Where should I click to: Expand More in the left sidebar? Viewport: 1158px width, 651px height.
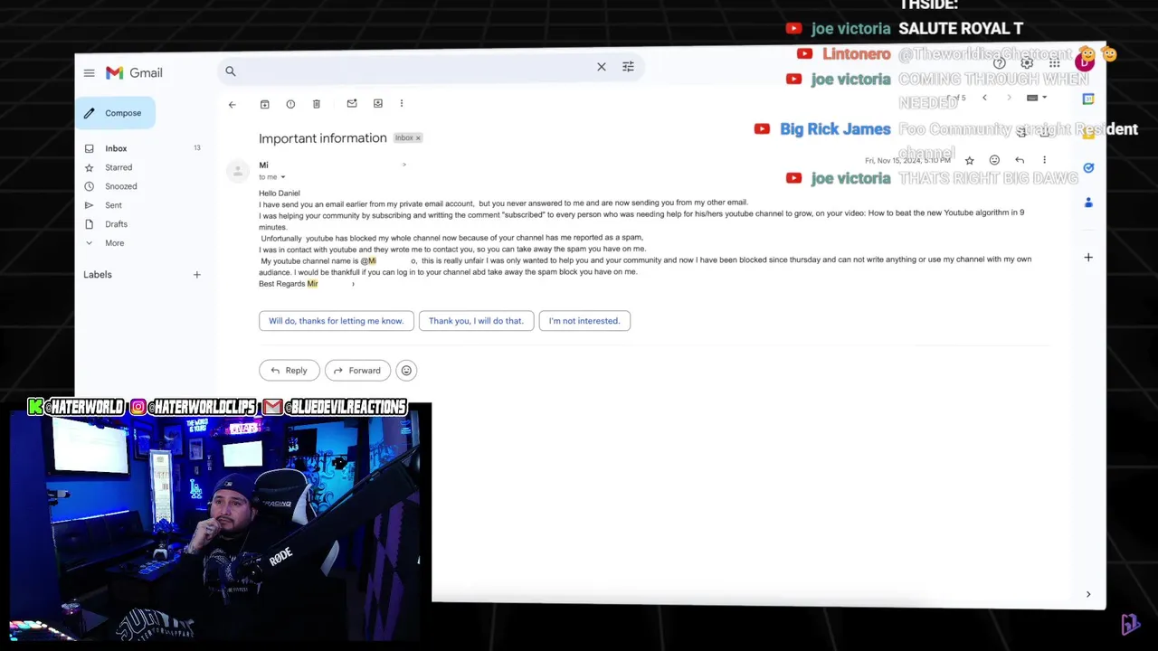[x=114, y=243]
